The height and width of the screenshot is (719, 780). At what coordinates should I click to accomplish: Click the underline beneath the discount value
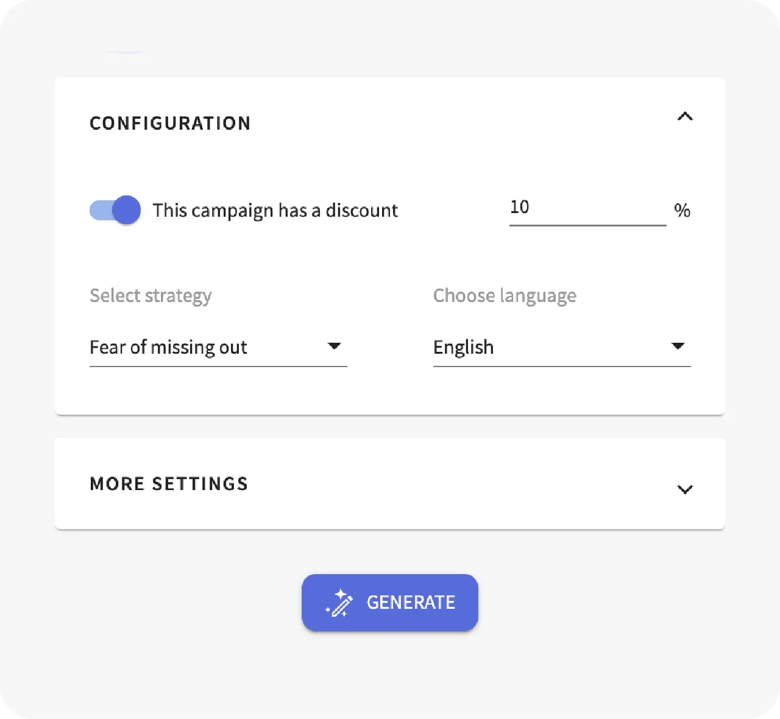pos(587,225)
